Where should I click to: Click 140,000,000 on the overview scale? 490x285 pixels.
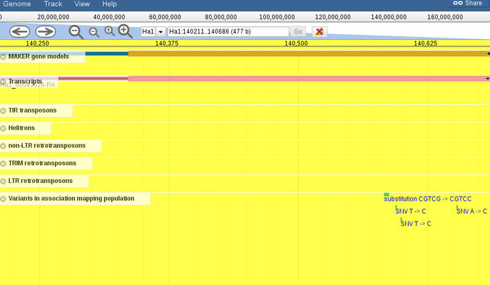(x=389, y=17)
